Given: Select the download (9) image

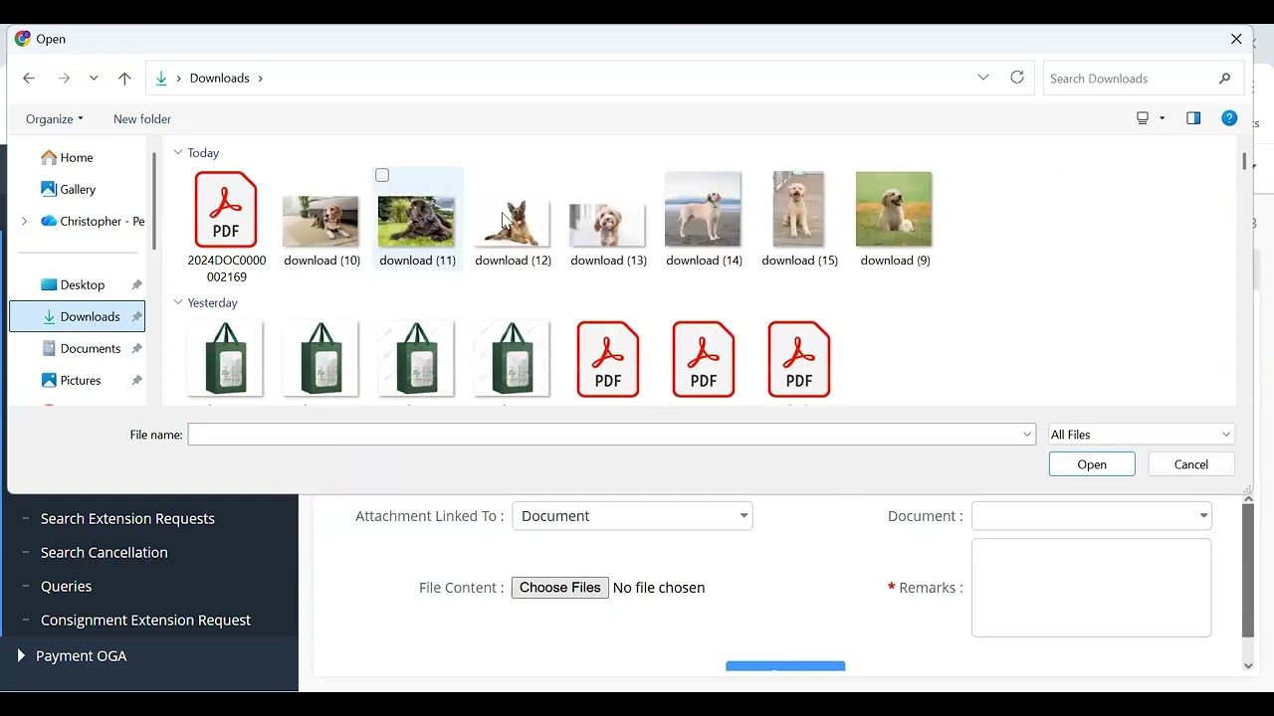Looking at the screenshot, I should [x=895, y=221].
